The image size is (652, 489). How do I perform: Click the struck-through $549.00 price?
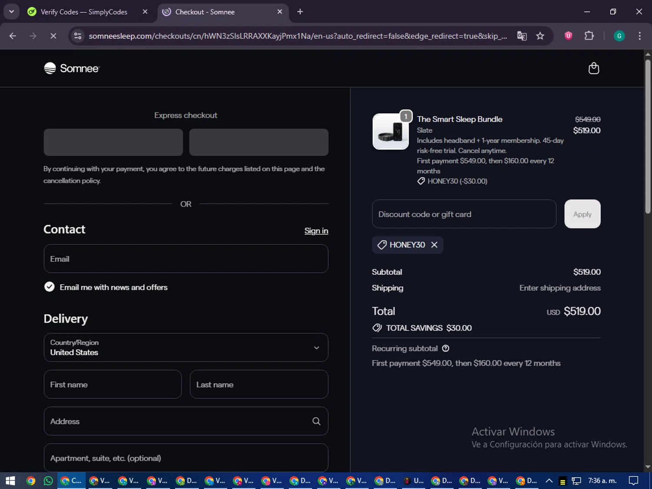coord(588,119)
